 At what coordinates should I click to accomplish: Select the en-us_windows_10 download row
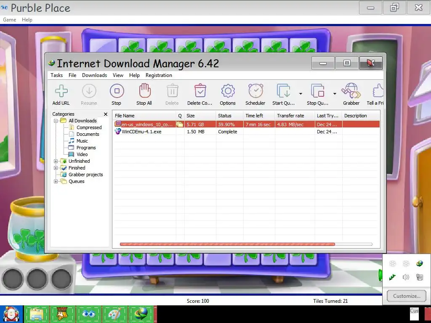(x=247, y=124)
